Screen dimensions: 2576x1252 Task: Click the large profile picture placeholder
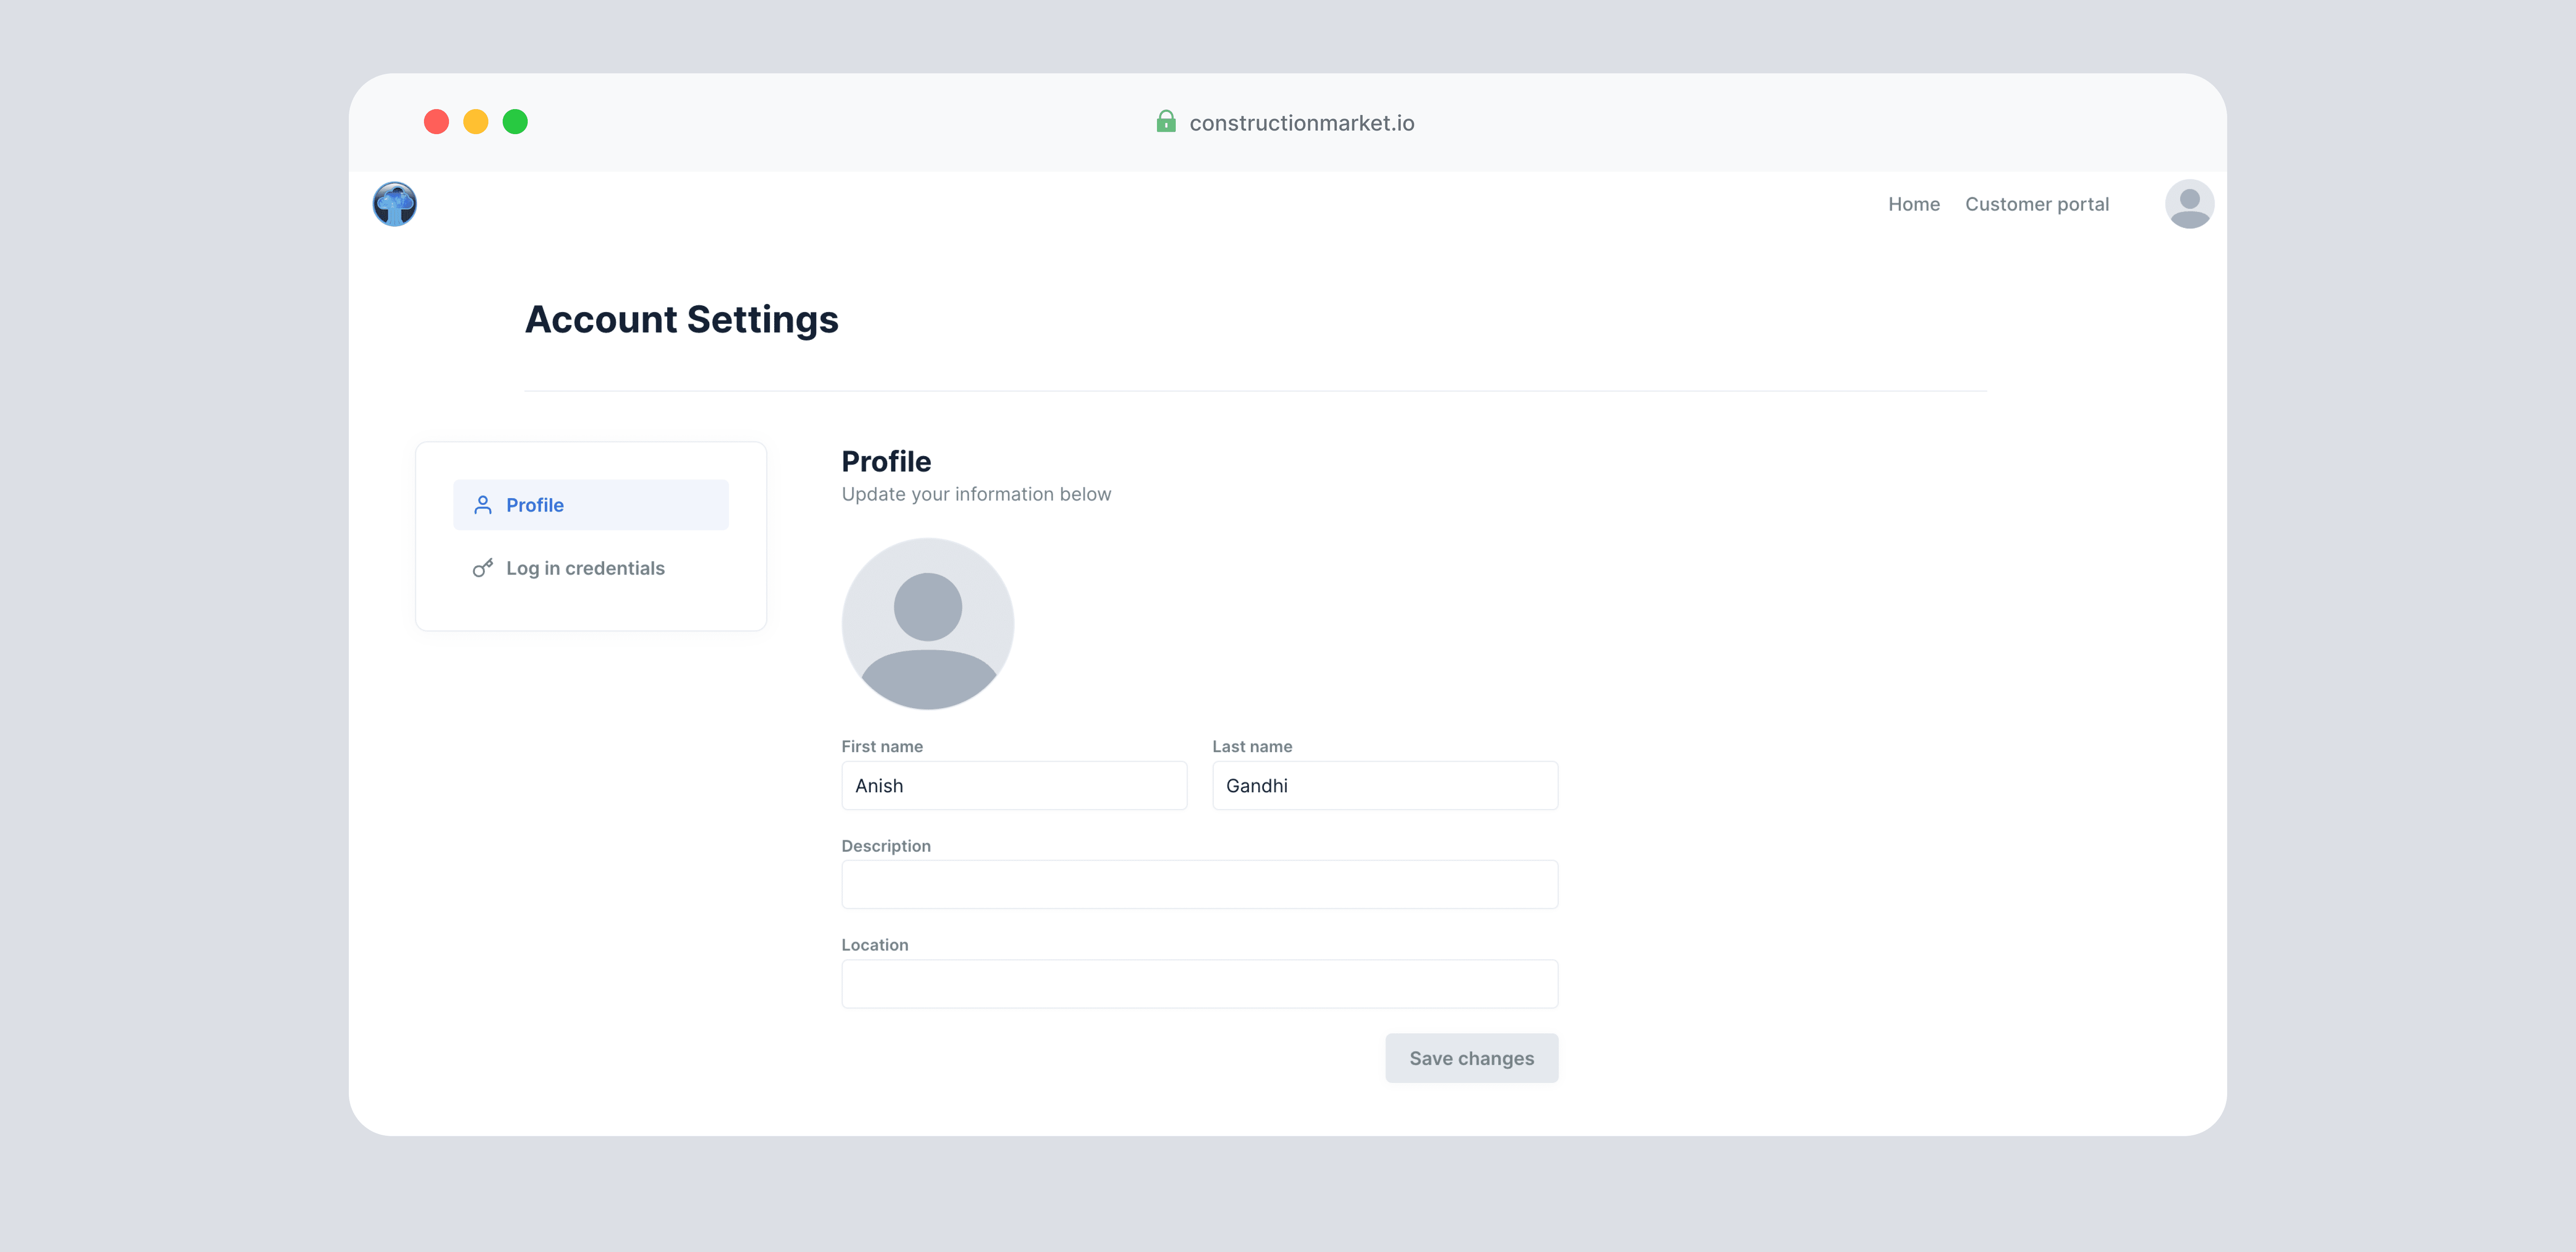click(x=928, y=624)
